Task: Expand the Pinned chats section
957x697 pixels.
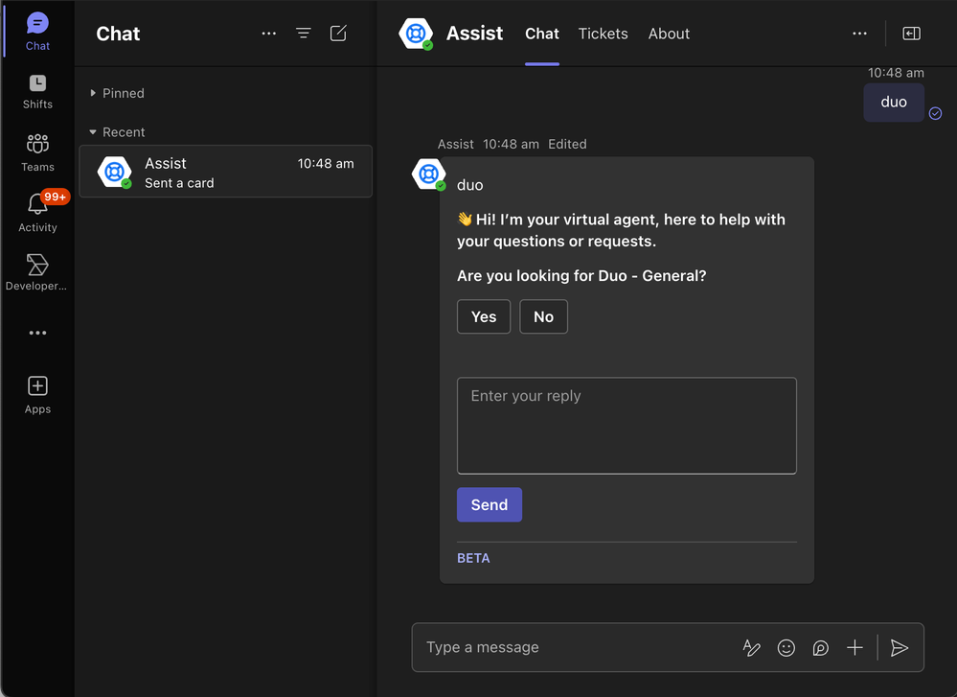Action: pos(117,93)
